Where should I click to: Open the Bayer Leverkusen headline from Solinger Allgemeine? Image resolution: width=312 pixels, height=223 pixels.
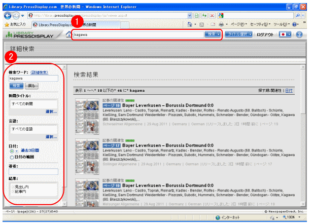(x=168, y=145)
